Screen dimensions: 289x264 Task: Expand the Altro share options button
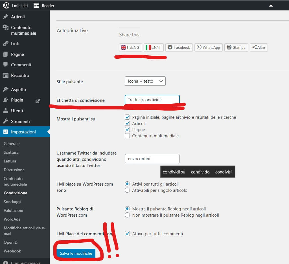259,47
